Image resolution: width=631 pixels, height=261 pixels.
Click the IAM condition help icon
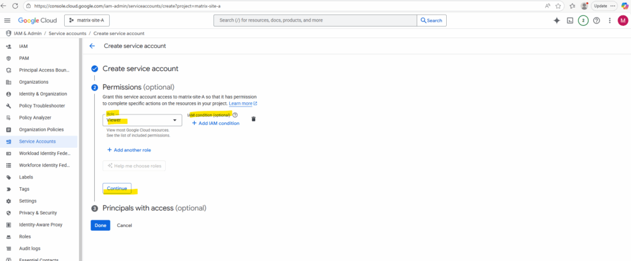(235, 115)
